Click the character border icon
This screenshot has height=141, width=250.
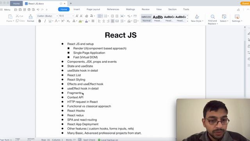[x=93, y=21]
